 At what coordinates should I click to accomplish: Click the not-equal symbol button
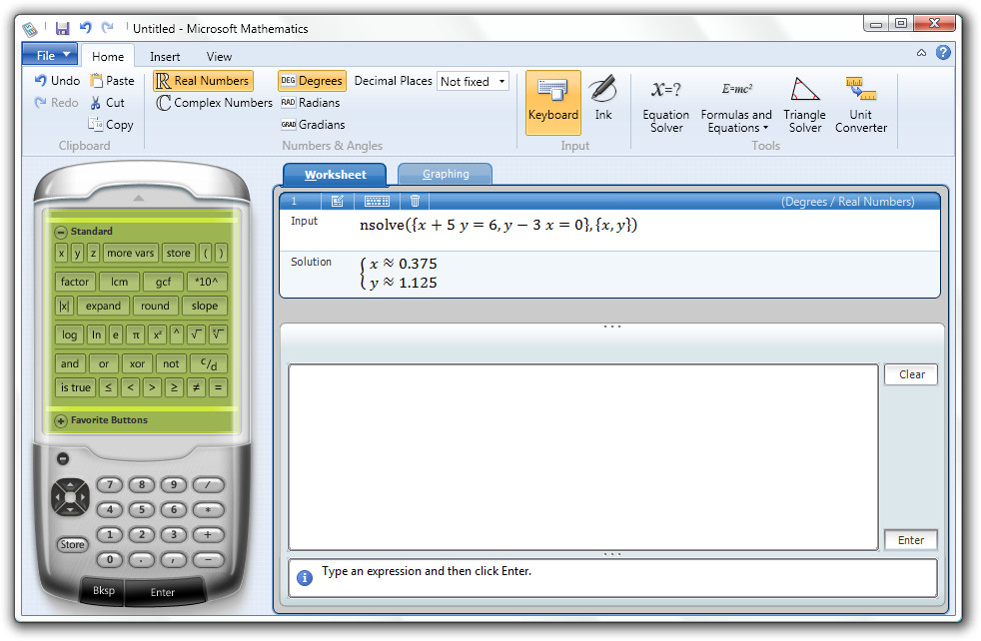coord(196,387)
